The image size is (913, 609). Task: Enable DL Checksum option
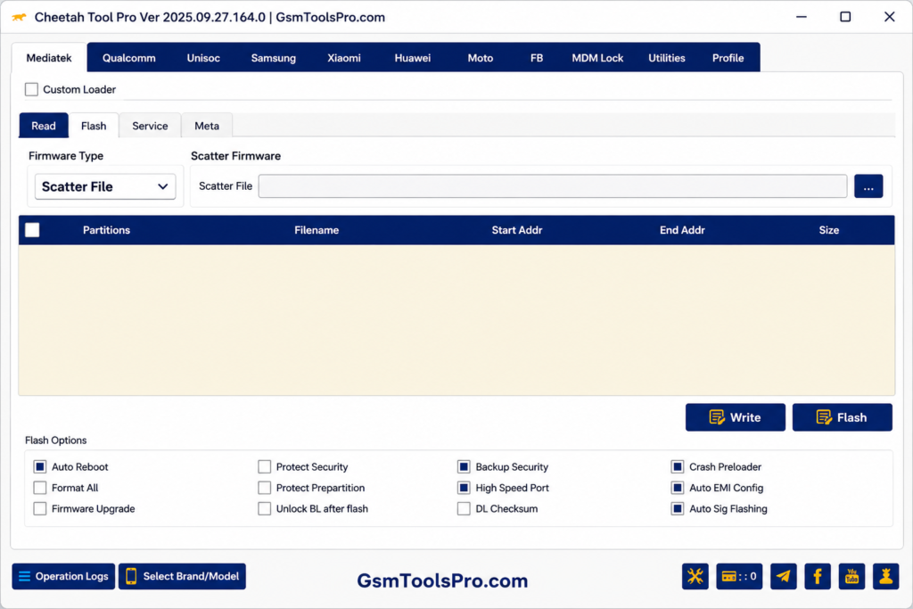pos(464,509)
